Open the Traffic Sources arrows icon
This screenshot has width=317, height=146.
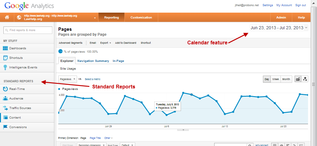(6, 108)
